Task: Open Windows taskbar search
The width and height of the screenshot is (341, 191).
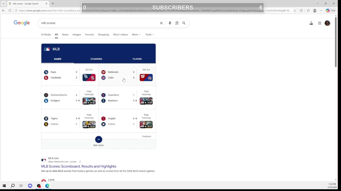Action: click(13, 186)
